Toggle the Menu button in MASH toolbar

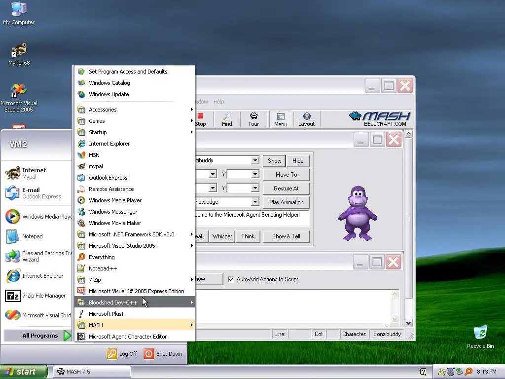coord(281,119)
